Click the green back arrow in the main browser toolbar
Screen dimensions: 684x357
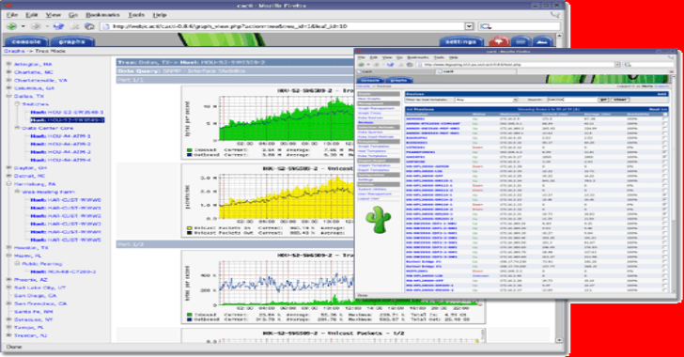(11, 26)
